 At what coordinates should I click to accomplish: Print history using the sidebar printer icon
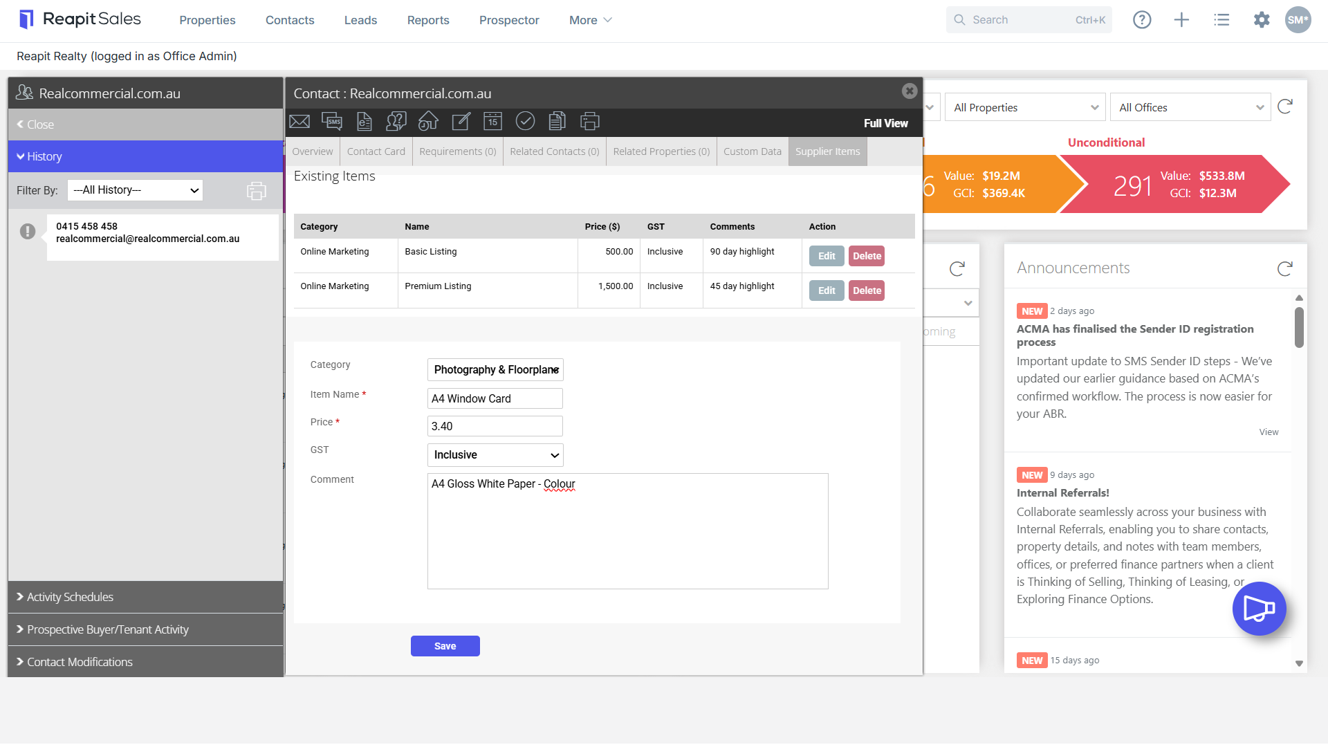[257, 191]
